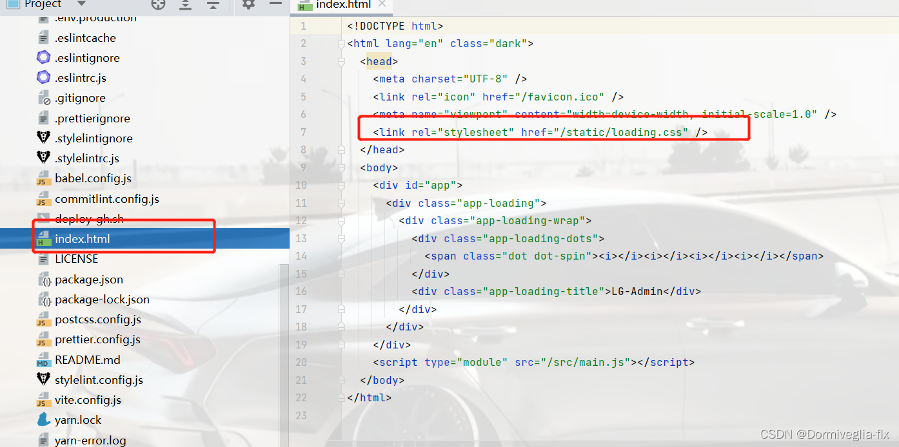Image resolution: width=899 pixels, height=447 pixels.
Task: Click the charset="UTF-8" meta attribute
Action: [460, 79]
